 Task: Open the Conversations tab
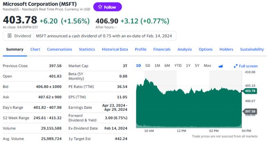click(x=60, y=49)
